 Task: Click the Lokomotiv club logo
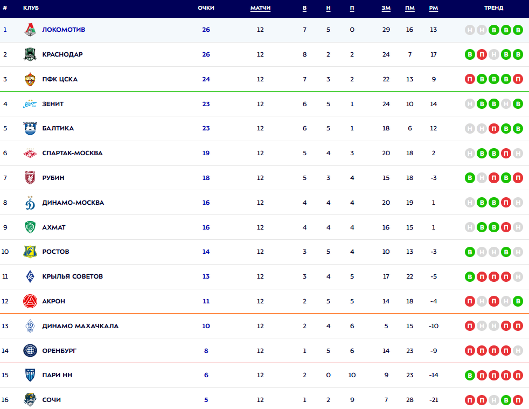tap(30, 30)
